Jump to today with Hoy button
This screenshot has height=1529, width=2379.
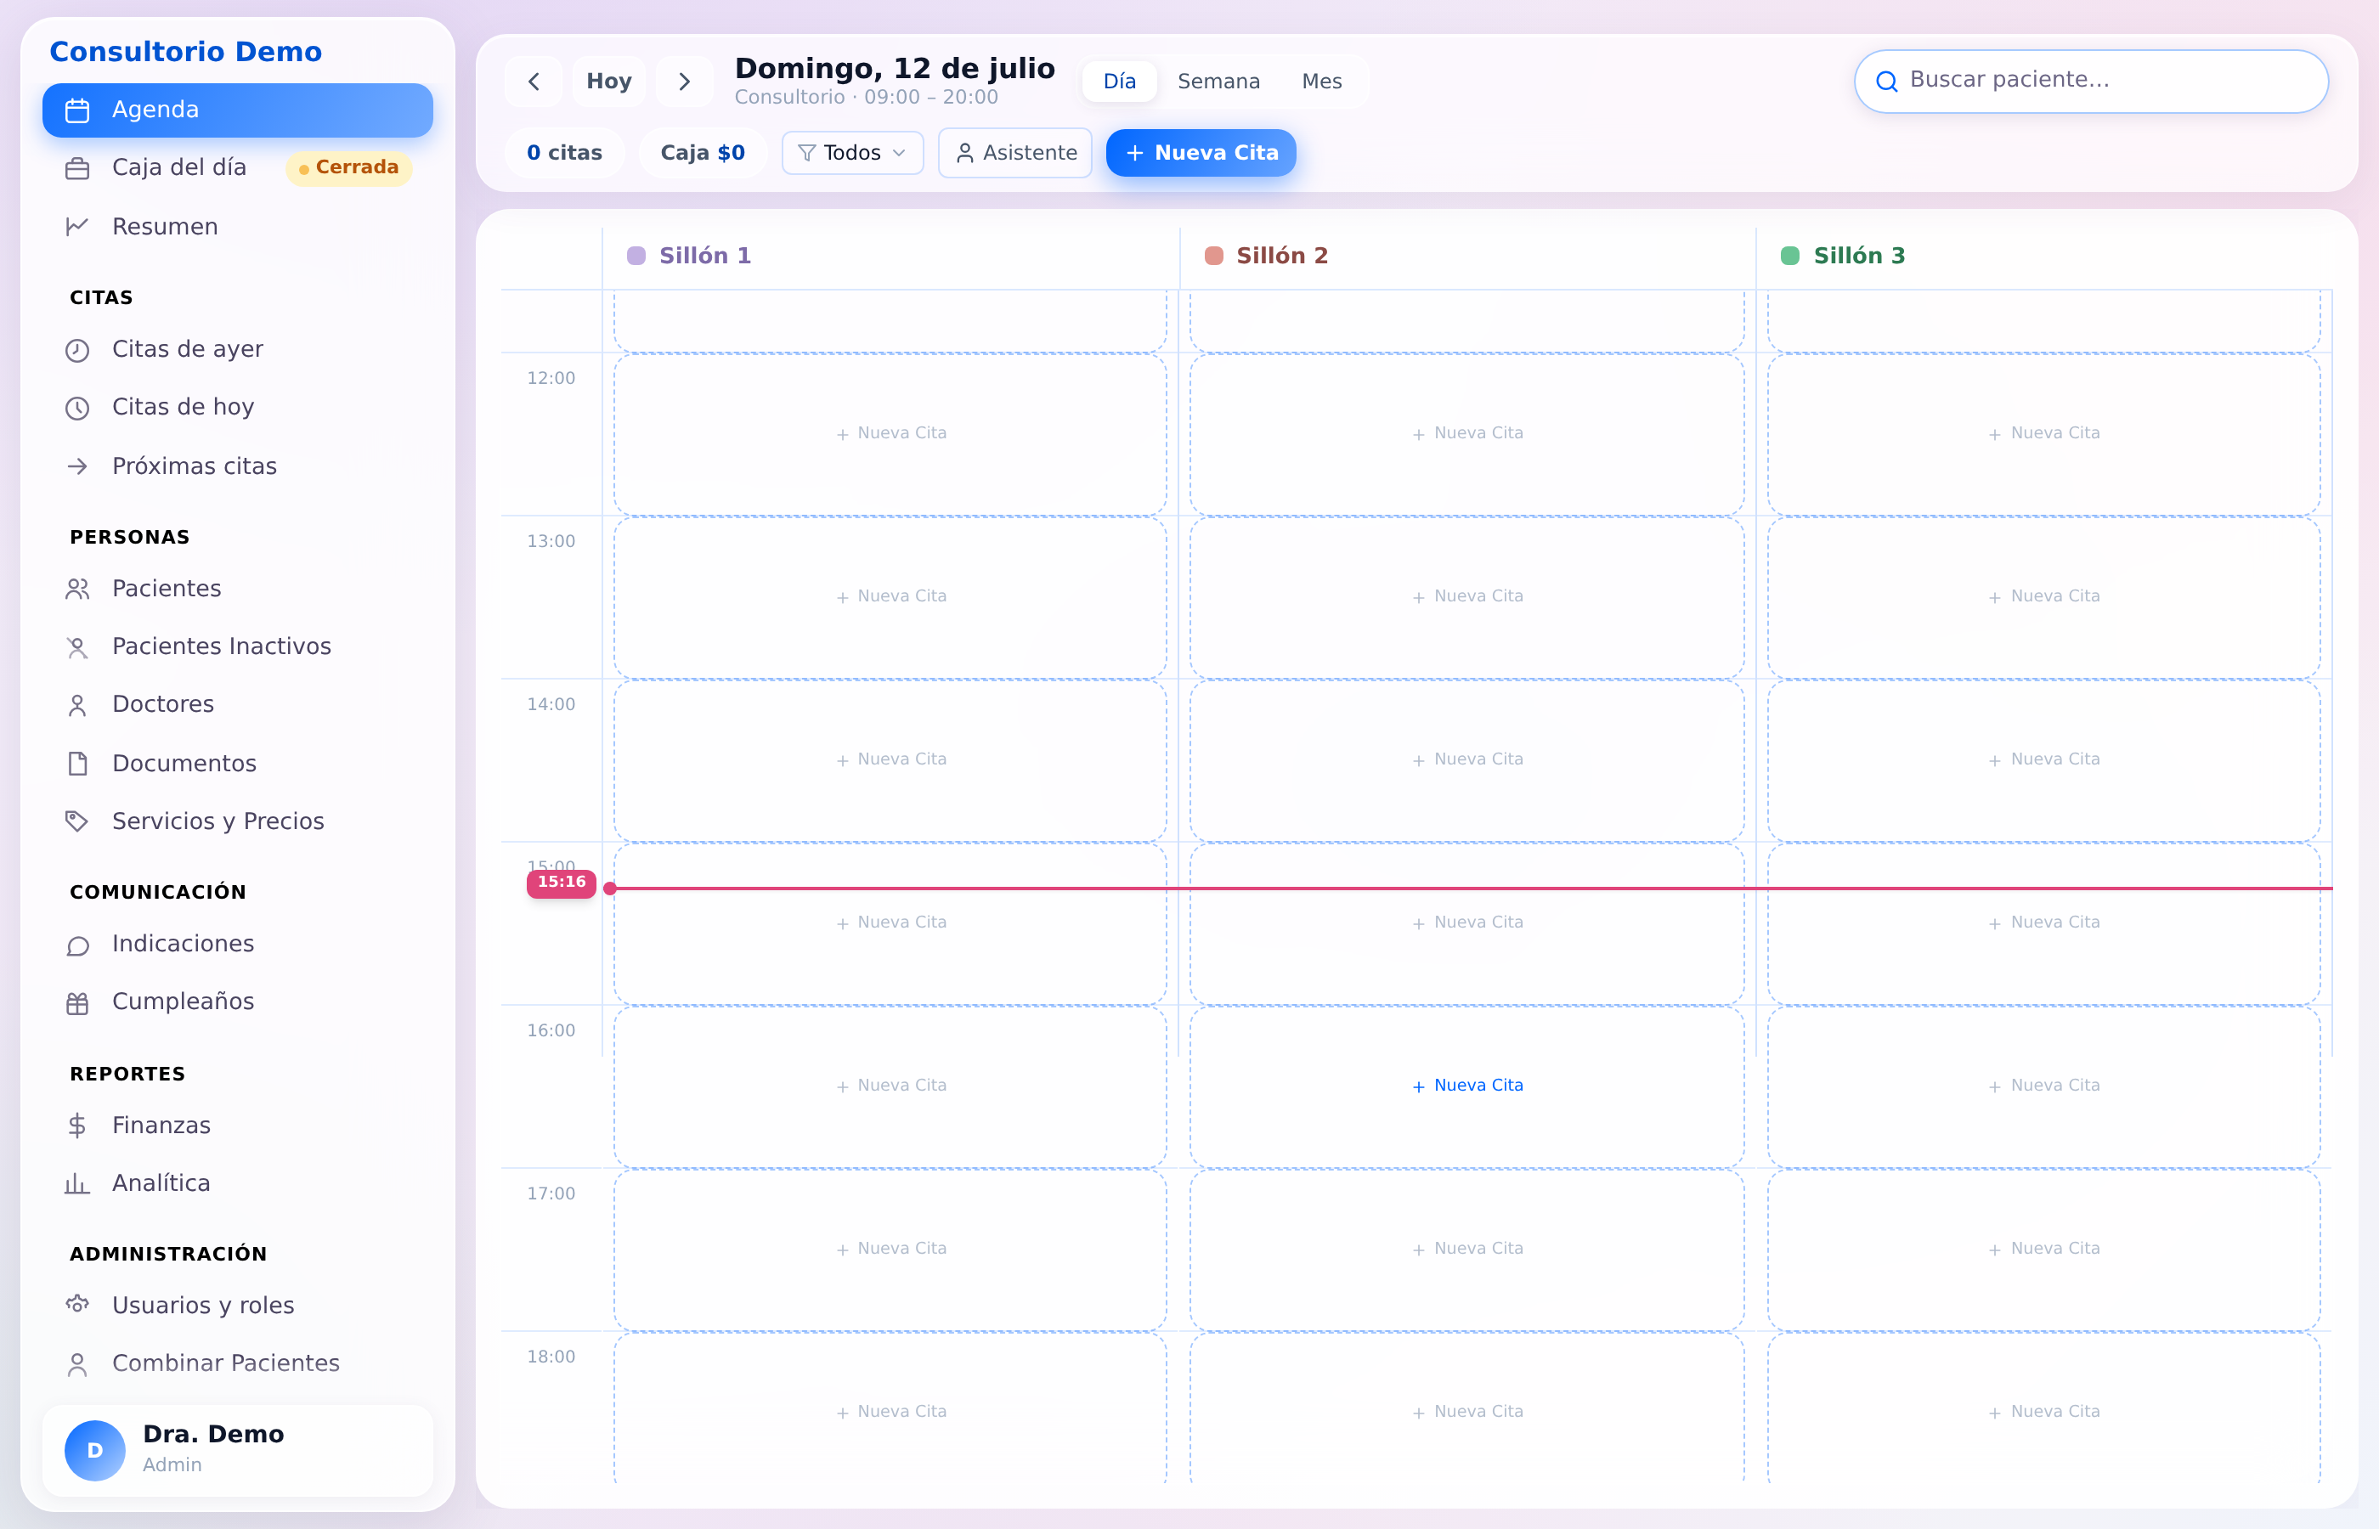tap(608, 82)
